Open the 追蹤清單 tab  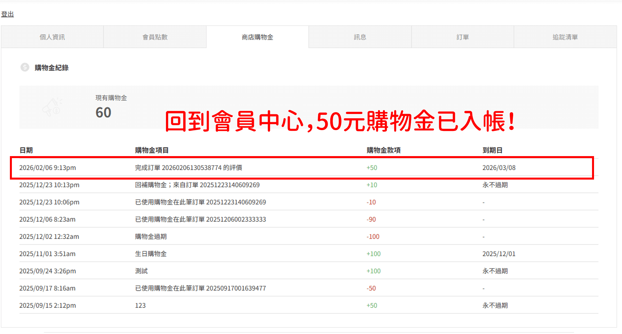(x=565, y=37)
